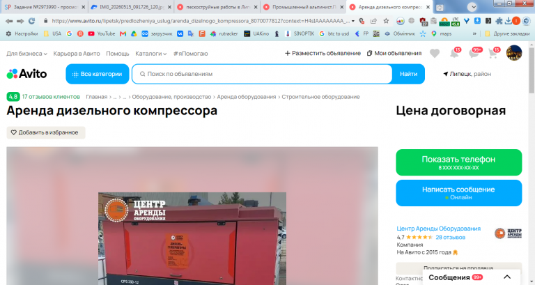The height and width of the screenshot is (285, 535).
Task: Open the '#яПомогаю' link
Action: (x=190, y=54)
